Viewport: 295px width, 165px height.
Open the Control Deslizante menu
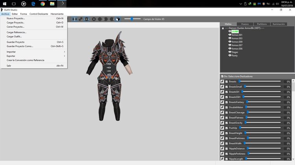click(39, 14)
